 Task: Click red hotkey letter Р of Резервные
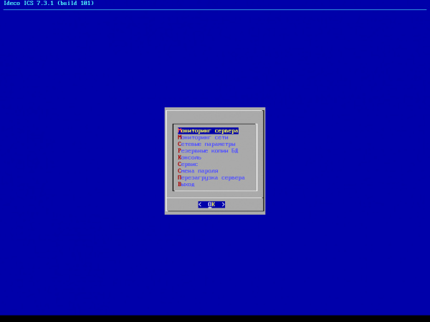tap(179, 151)
